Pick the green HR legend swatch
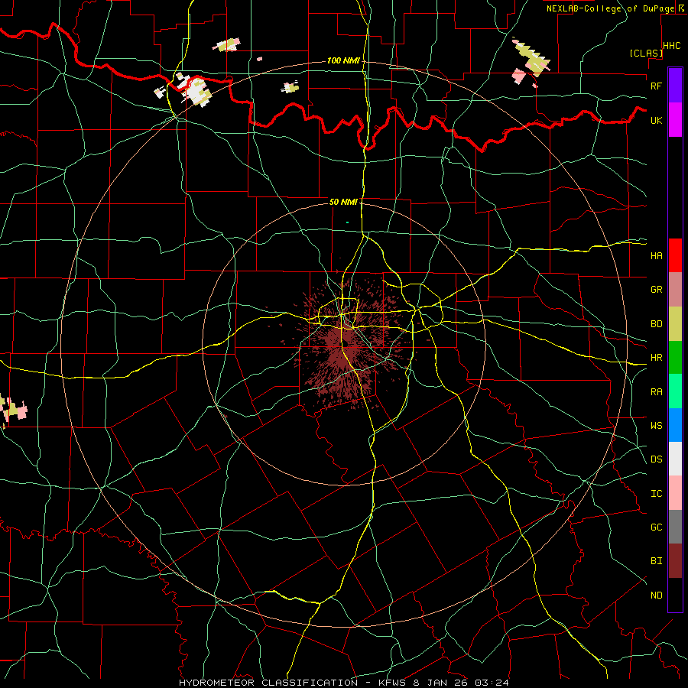The height and width of the screenshot is (688, 688). pyautogui.click(x=675, y=358)
